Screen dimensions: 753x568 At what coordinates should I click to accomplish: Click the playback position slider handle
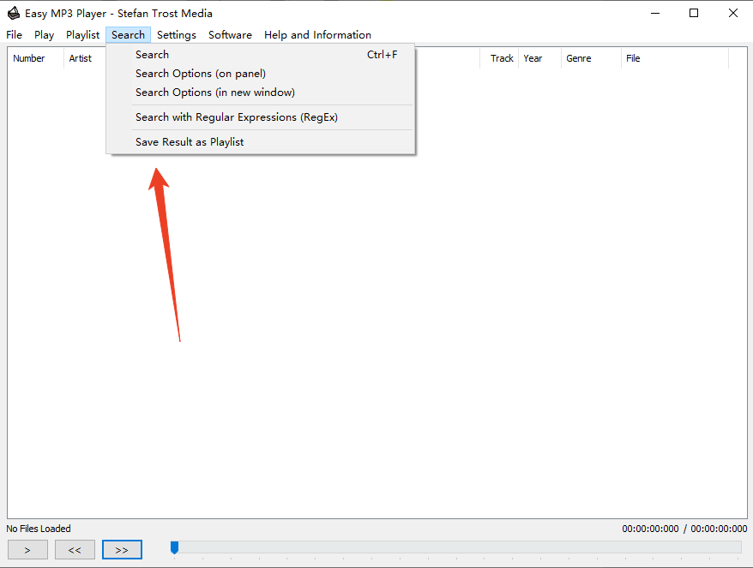175,547
